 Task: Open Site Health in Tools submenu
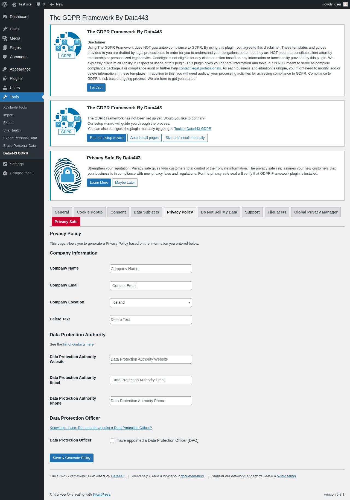(12, 130)
